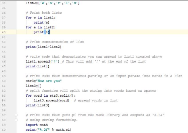Screen dimensions: 188x133
Task: Place cursor in list2=['W','o','r','l','d'] line
Action: click(x=52, y=3)
